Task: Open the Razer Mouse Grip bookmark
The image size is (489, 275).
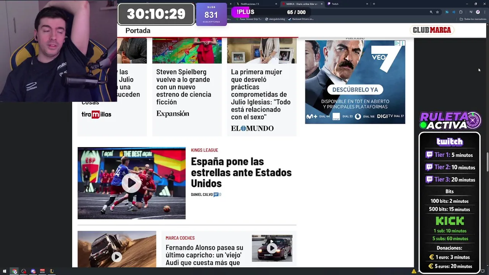Action: tap(249, 19)
